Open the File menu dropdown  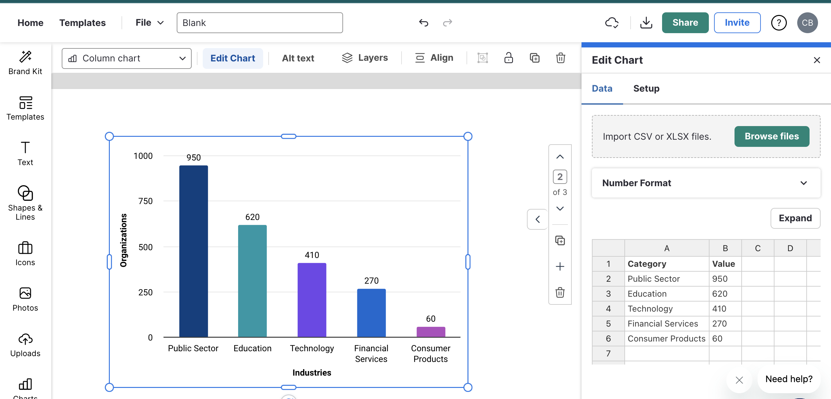[x=149, y=23]
